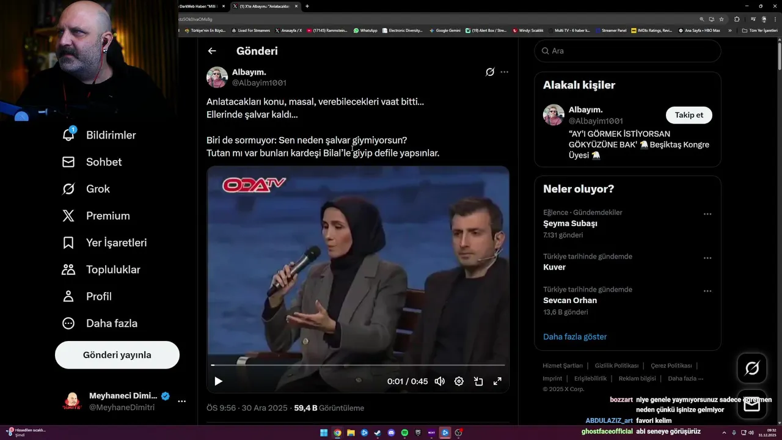Screen dimensions: 782x440
Task: Open WhatsApp bookmark
Action: tap(365, 30)
